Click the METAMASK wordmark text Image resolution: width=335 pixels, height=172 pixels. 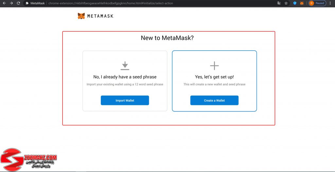100,16
